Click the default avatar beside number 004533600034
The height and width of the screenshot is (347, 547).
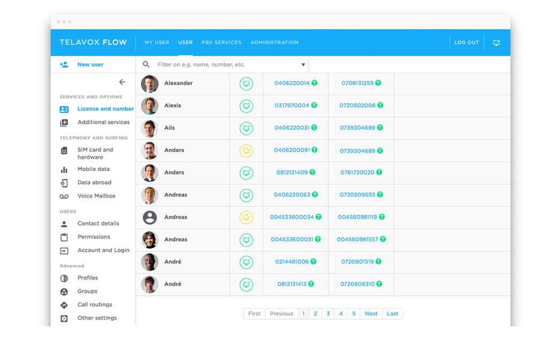click(150, 218)
